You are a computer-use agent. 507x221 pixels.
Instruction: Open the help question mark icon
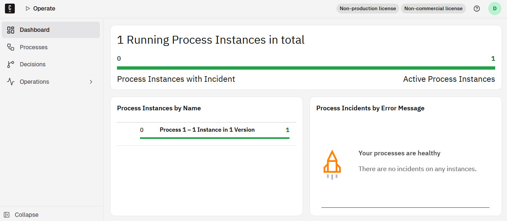click(x=476, y=9)
